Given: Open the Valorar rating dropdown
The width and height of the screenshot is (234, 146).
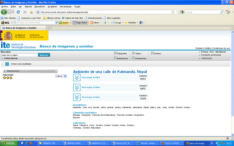Looking at the screenshot, I should 61,76.
